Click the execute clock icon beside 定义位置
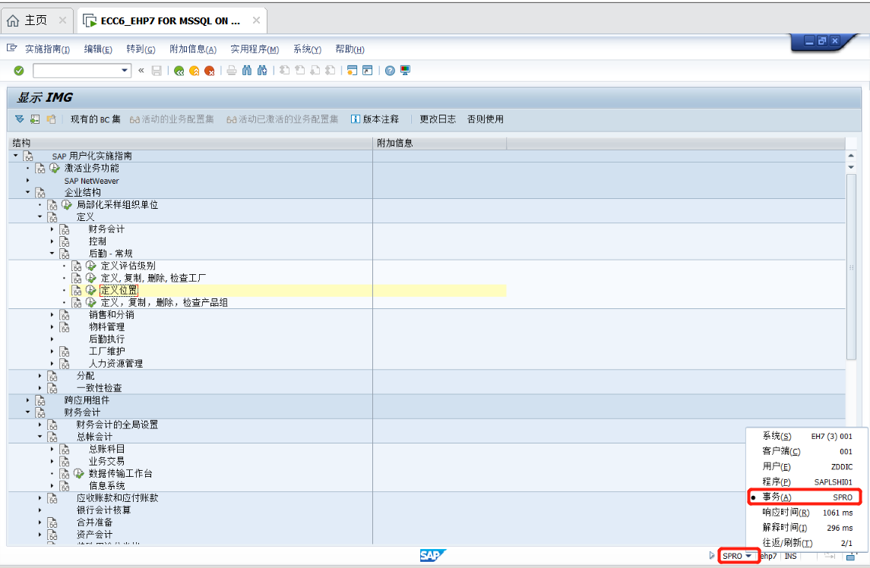The width and height of the screenshot is (870, 568). 91,290
